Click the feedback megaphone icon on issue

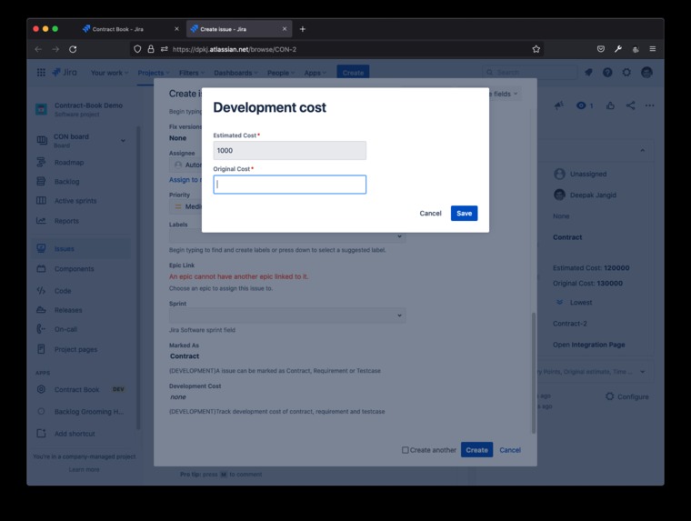(x=559, y=105)
